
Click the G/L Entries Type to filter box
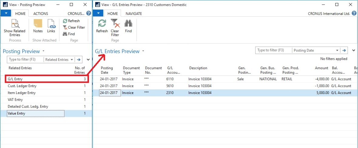(274, 50)
